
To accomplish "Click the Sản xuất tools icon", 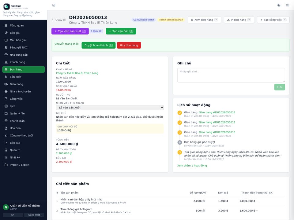I will 6,77.
